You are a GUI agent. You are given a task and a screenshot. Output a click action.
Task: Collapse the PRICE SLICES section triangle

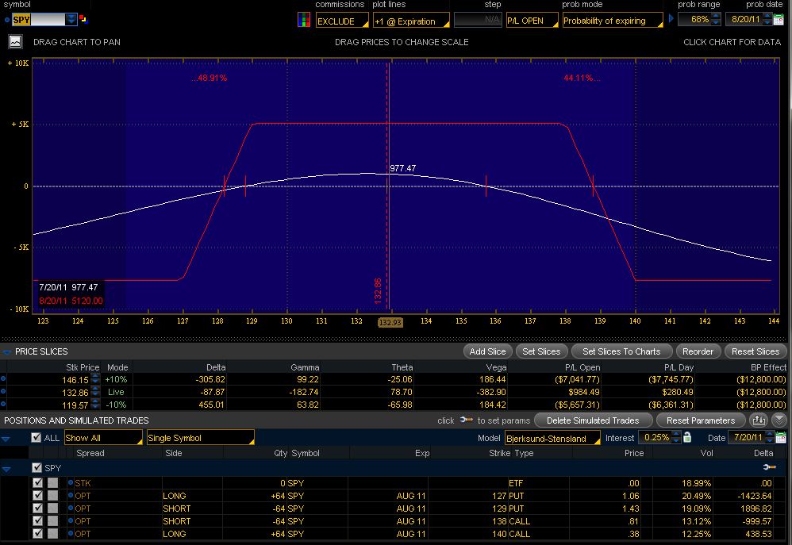click(x=6, y=351)
